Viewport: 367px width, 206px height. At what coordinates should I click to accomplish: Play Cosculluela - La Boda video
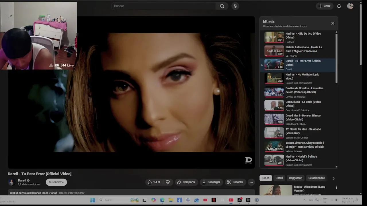pyautogui.click(x=298, y=106)
